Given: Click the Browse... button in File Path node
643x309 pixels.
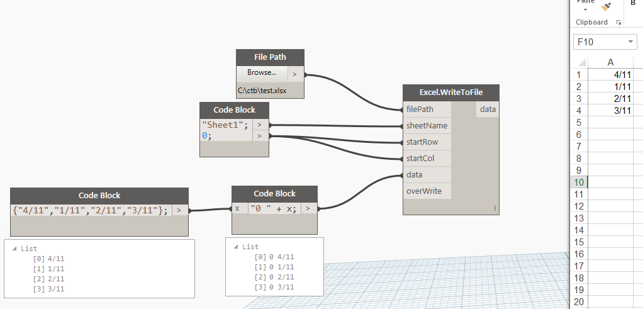Looking at the screenshot, I should (x=262, y=73).
